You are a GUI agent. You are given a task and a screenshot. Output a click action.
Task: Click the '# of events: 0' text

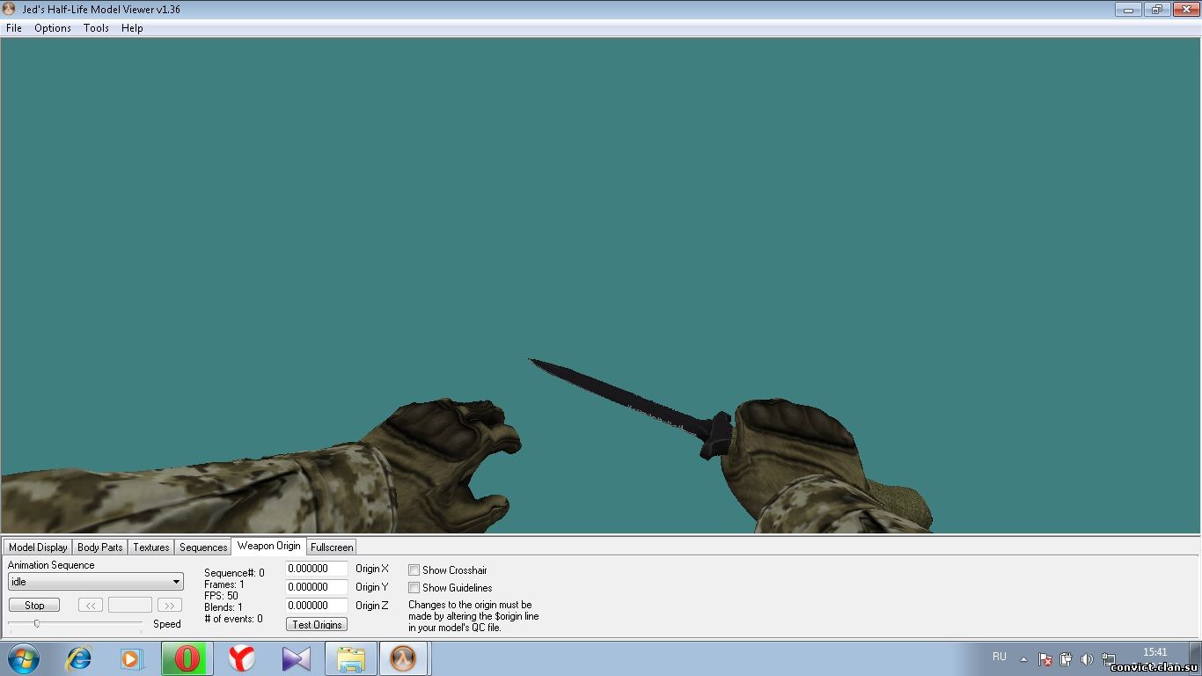click(x=233, y=619)
